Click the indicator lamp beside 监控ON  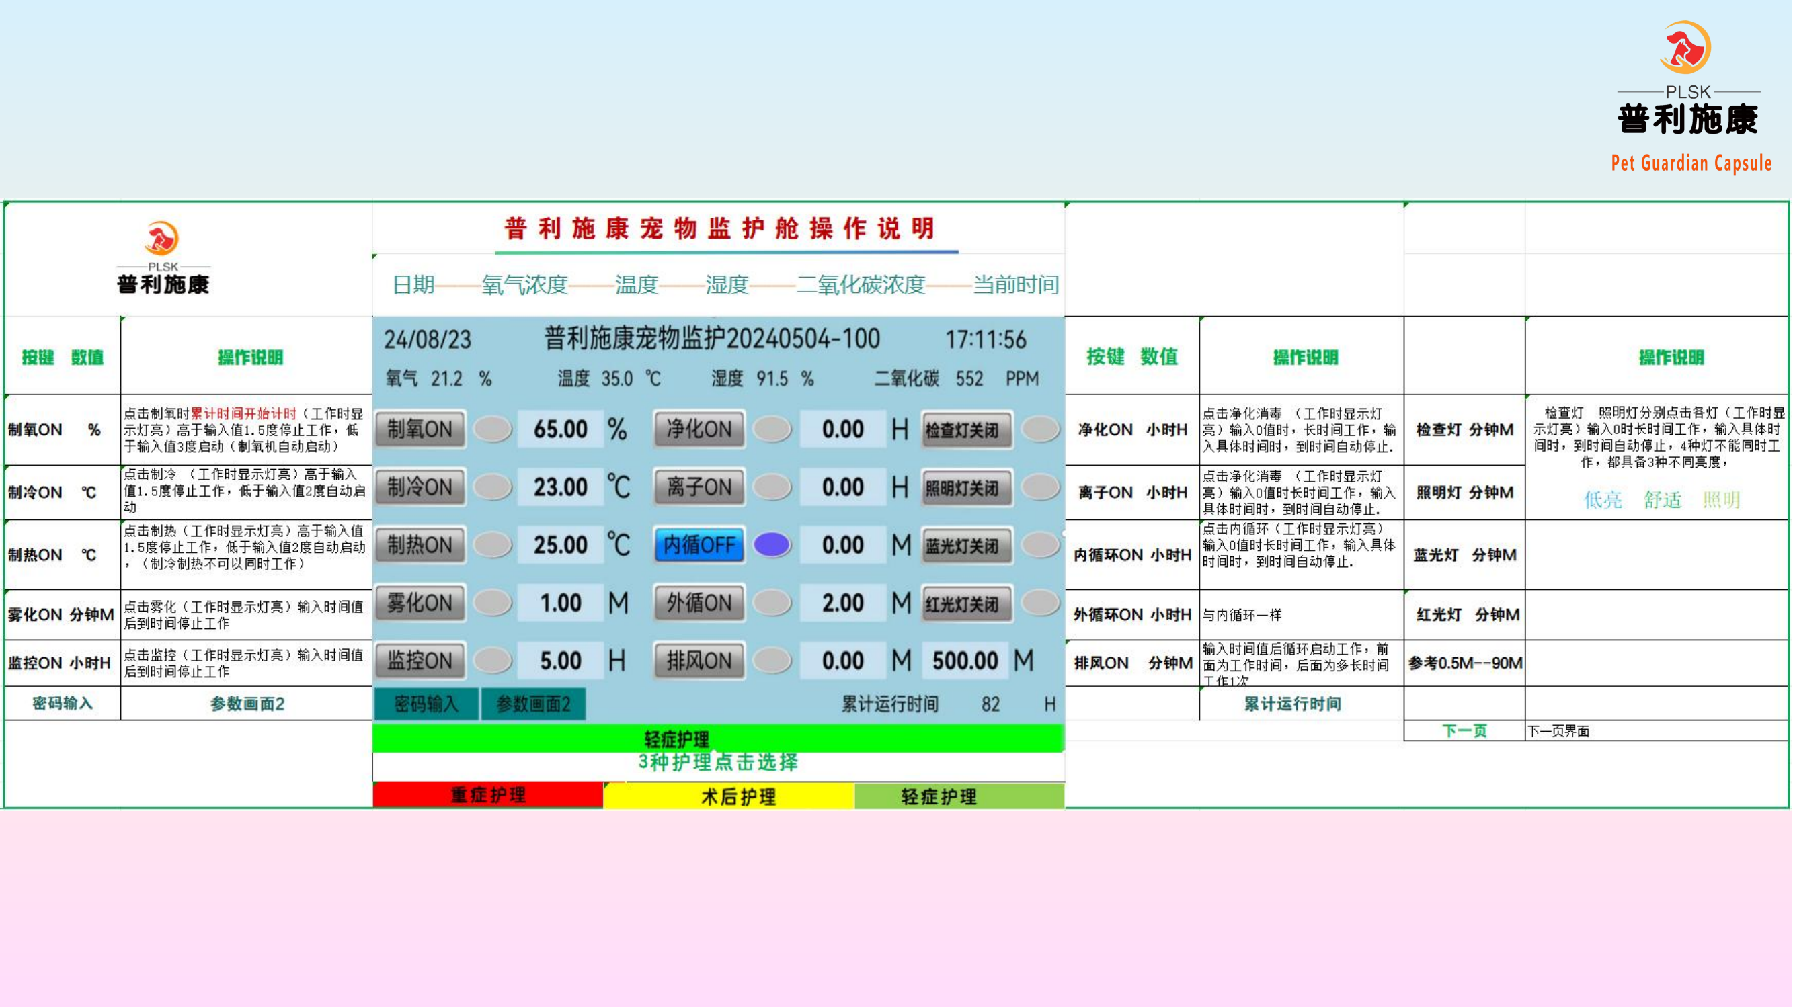point(493,660)
